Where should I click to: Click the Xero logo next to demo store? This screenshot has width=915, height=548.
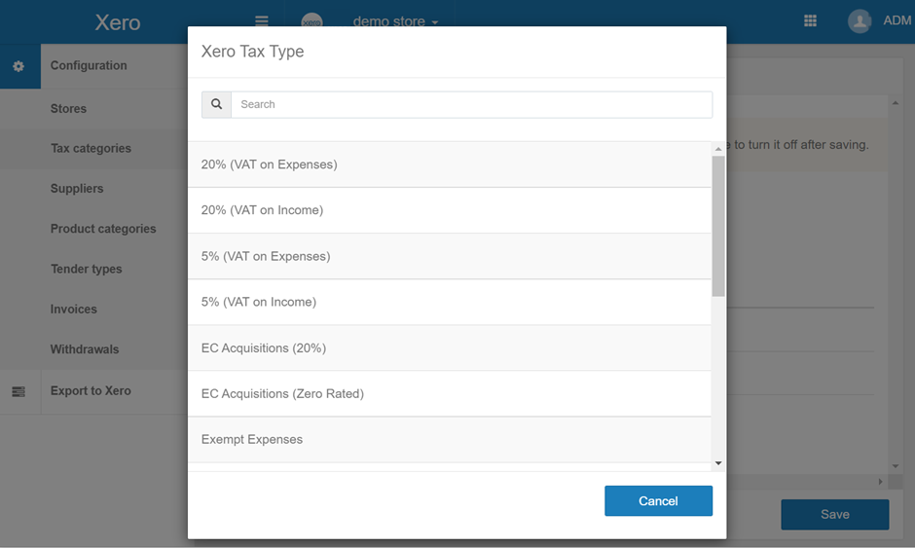tap(311, 21)
